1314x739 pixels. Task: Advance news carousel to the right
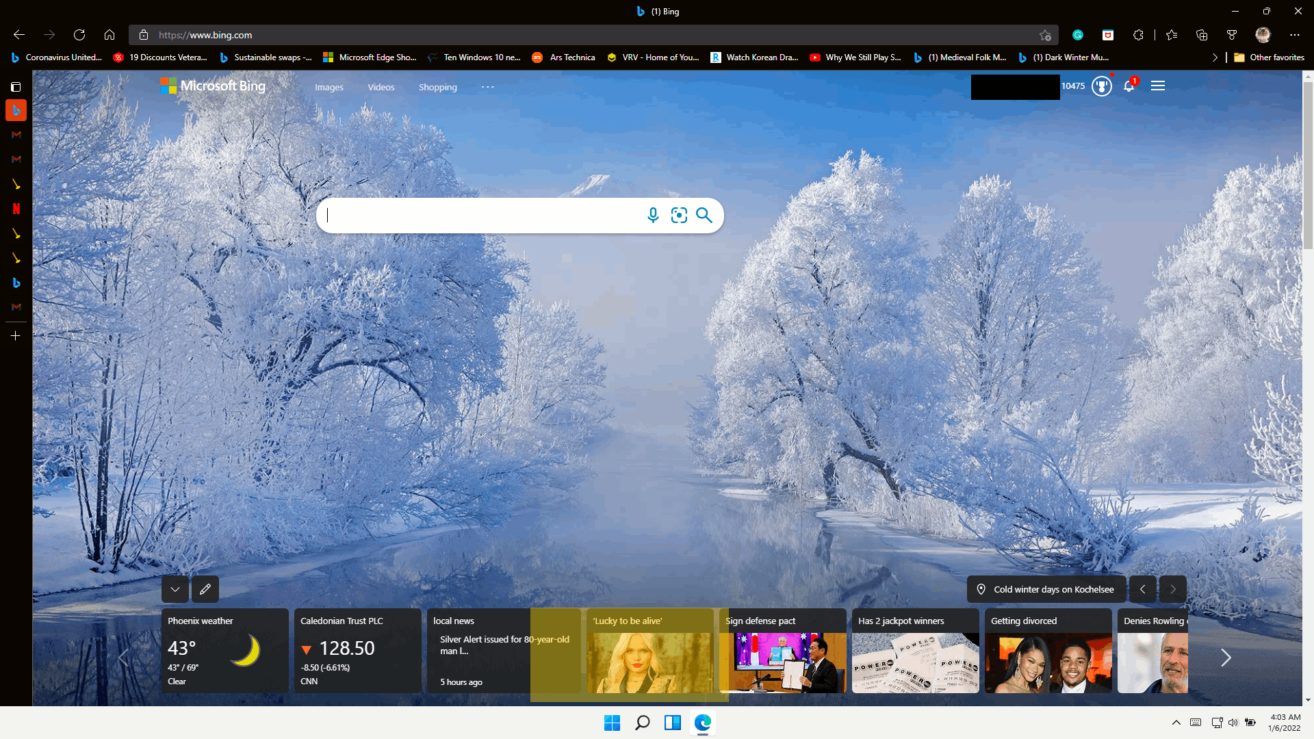pyautogui.click(x=1226, y=658)
